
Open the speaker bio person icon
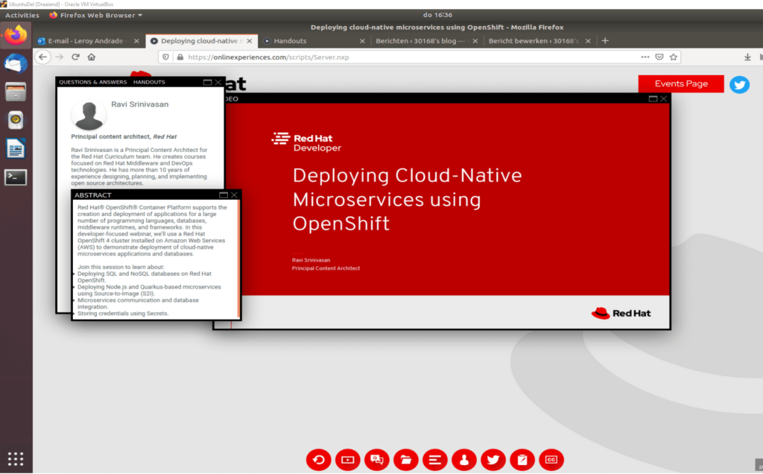463,460
